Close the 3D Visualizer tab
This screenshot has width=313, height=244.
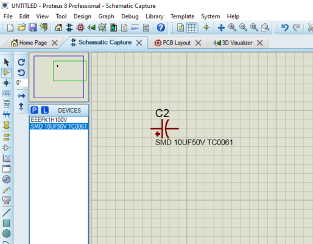(x=259, y=43)
